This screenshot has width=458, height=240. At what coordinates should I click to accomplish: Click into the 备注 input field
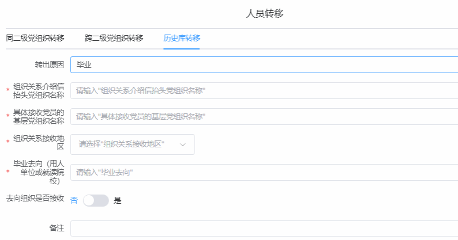point(264,228)
